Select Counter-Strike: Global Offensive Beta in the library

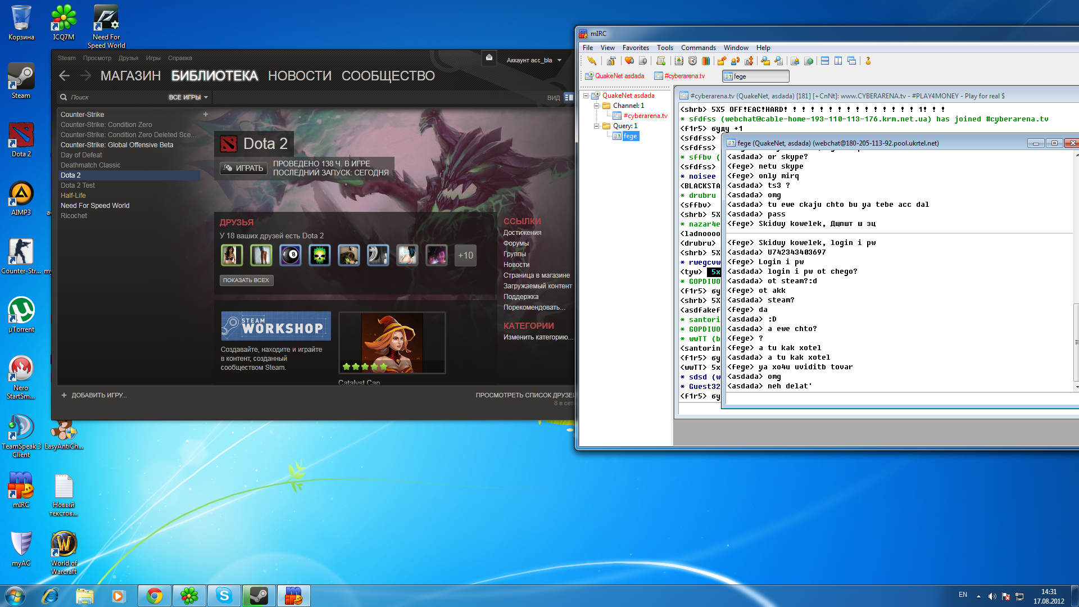point(117,145)
